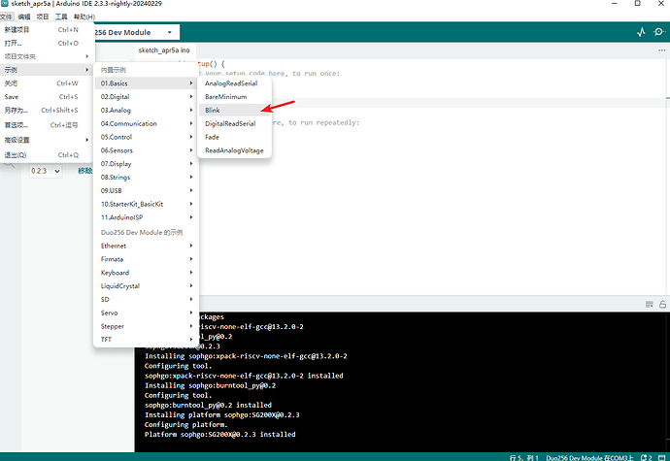
Task: Expand the 07.Display examples submenu
Action: (x=147, y=164)
